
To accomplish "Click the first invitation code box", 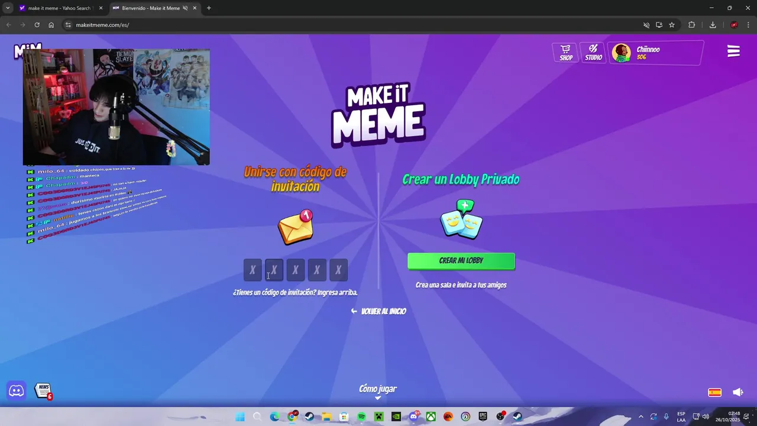I will (253, 270).
